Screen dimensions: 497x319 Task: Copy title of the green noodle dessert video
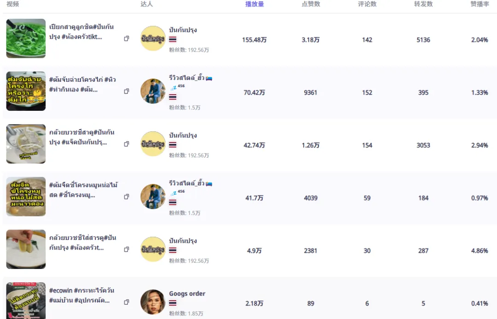tap(127, 38)
